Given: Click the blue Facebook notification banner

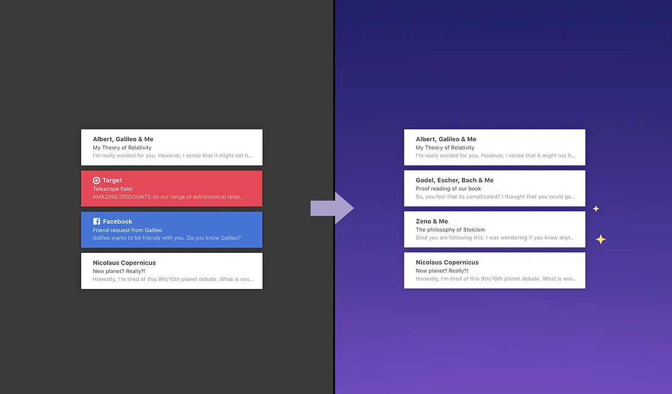Looking at the screenshot, I should pos(171,229).
